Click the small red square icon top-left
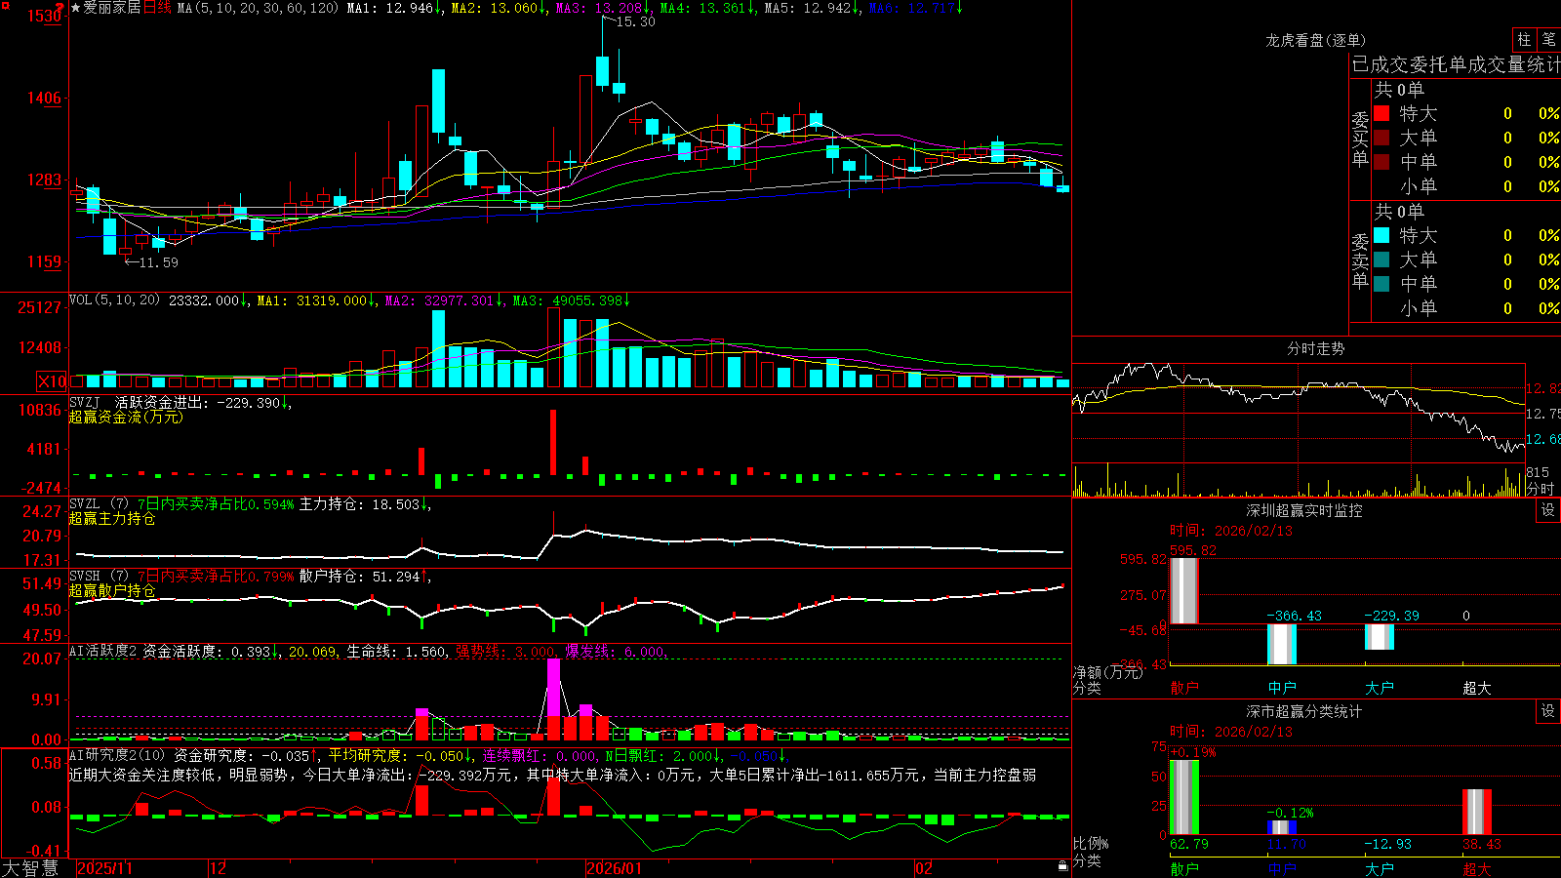This screenshot has width=1561, height=878. coord(6,6)
